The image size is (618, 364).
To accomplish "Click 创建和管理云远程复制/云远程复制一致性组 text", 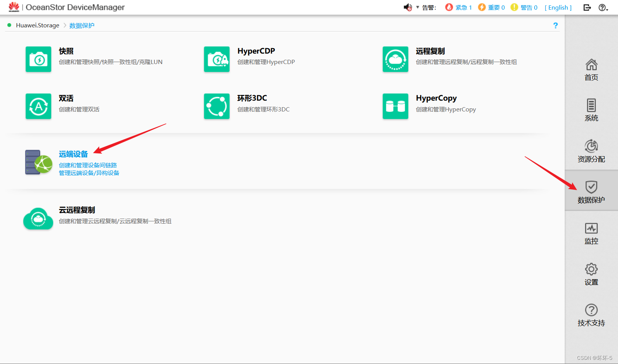I will point(115,221).
